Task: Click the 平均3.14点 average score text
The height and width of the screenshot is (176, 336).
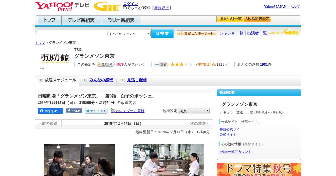Action: pyautogui.click(x=206, y=65)
